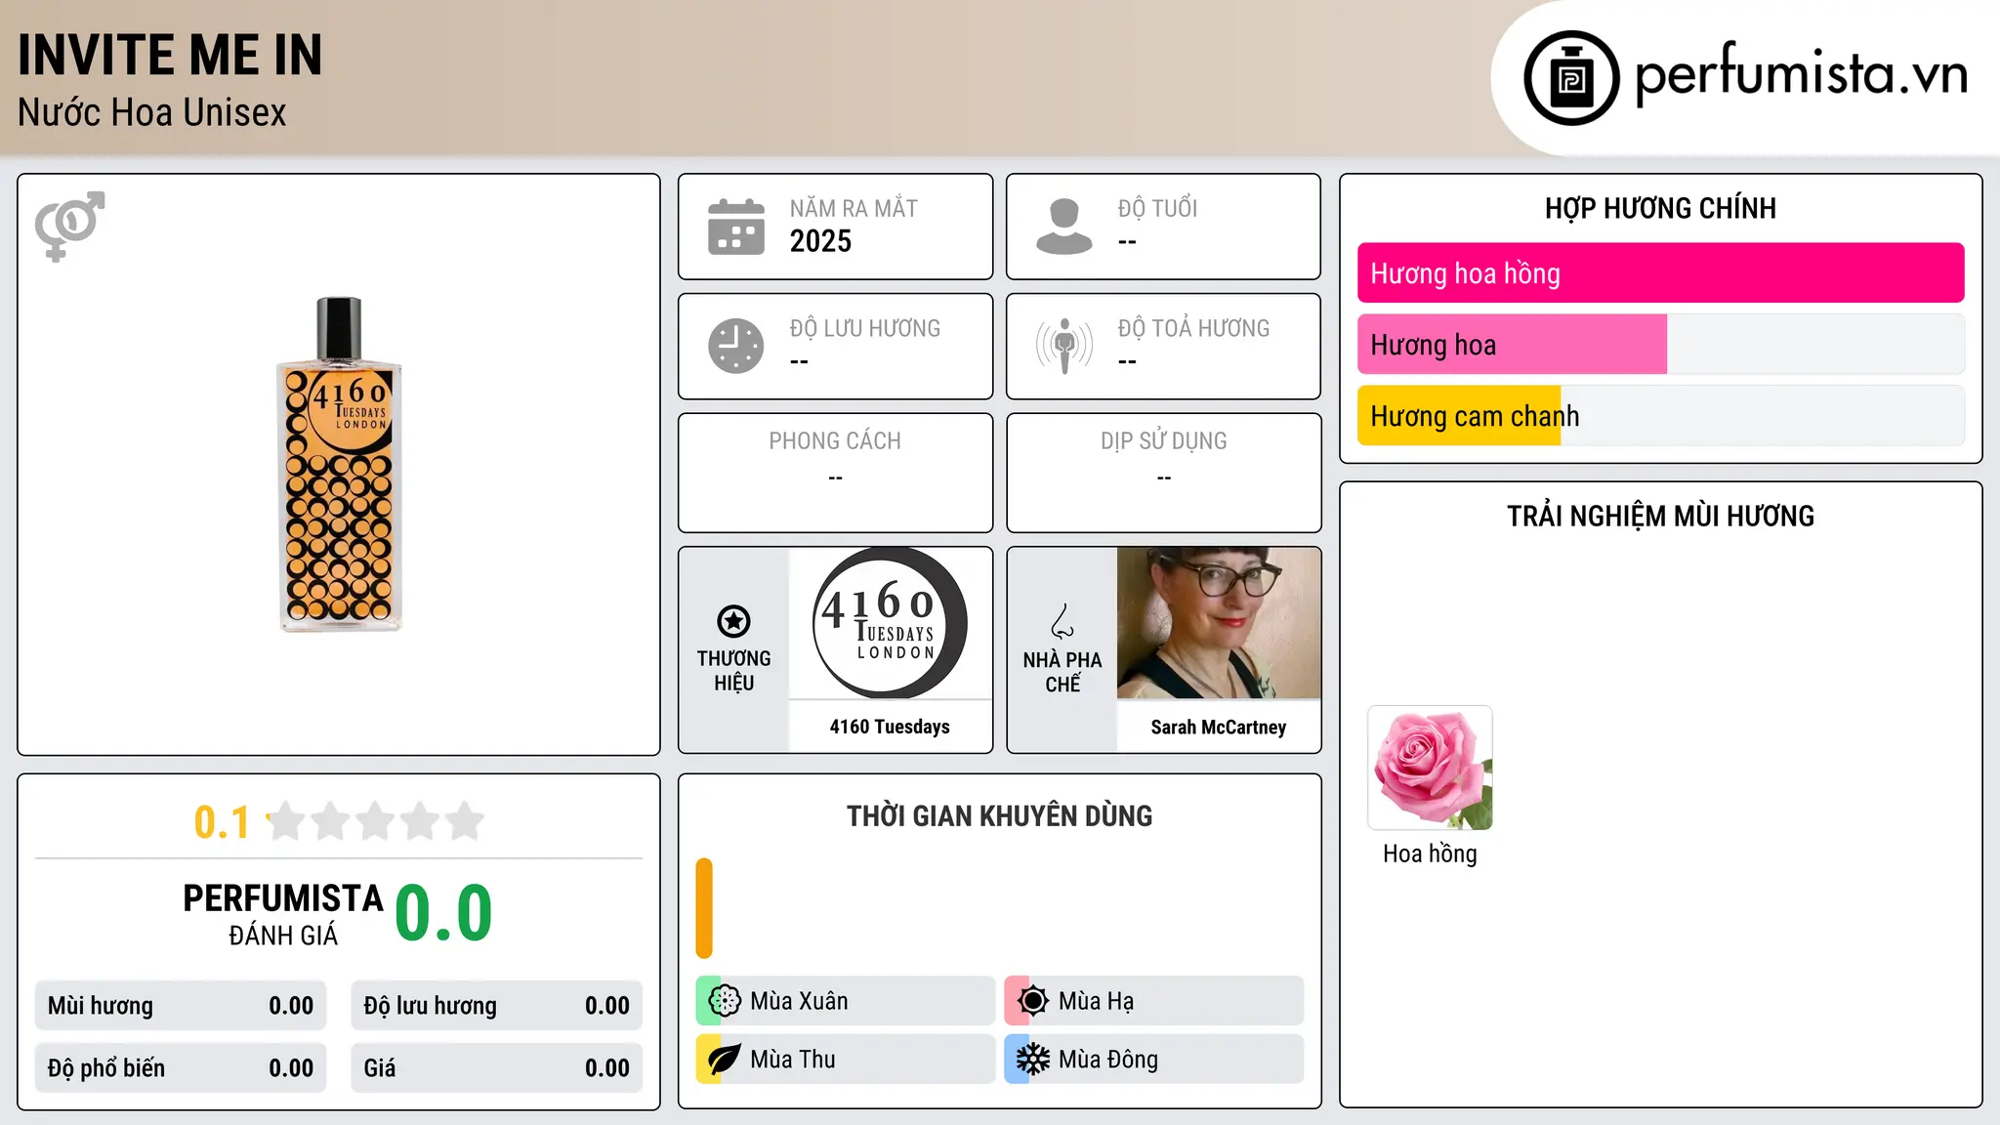Screen dimensions: 2000x1125
Task: Click the sillage icon for Độ Toả Hương
Action: pyautogui.click(x=1064, y=346)
